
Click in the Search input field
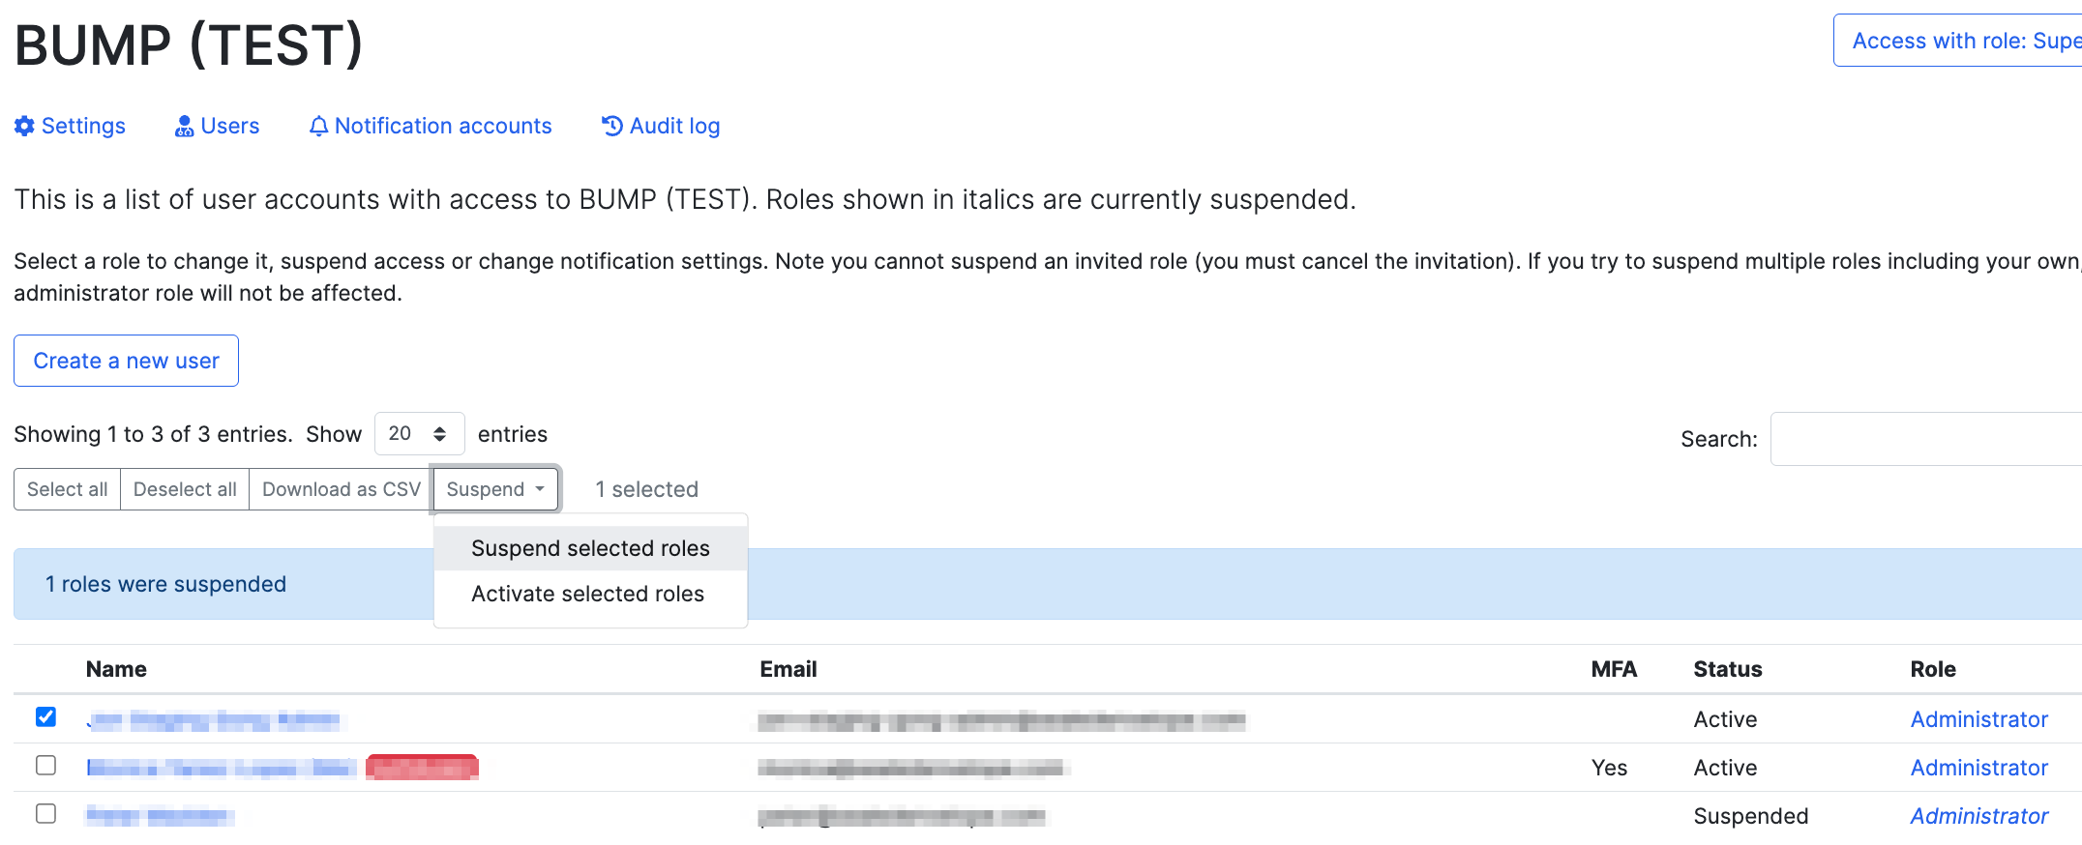[1925, 439]
